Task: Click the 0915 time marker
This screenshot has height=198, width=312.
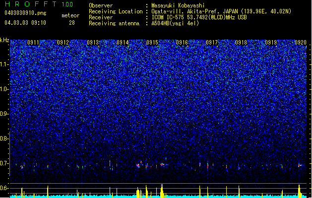Action: (152, 43)
